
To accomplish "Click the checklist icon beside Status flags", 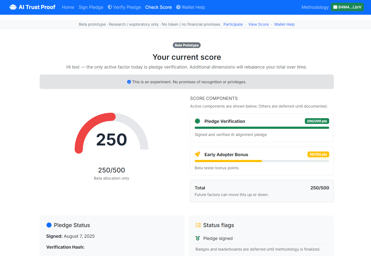I will click(x=198, y=225).
